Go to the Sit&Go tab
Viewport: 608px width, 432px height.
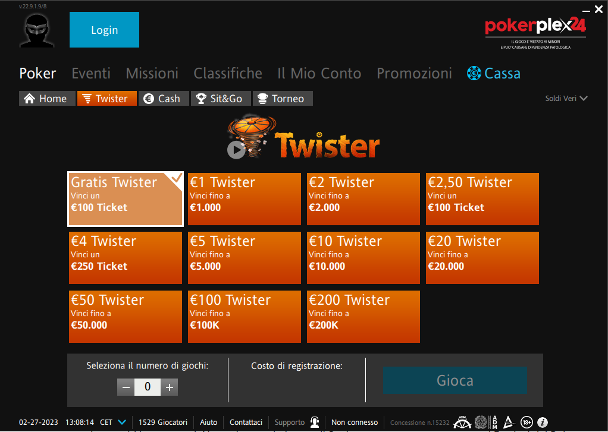[x=221, y=99]
